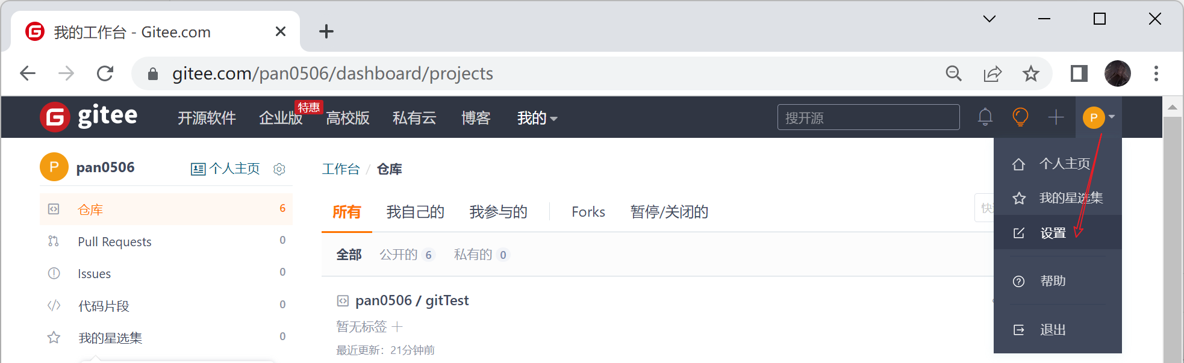The width and height of the screenshot is (1184, 363).
Task: Click the Gitee logo in navbar
Action: point(89,117)
